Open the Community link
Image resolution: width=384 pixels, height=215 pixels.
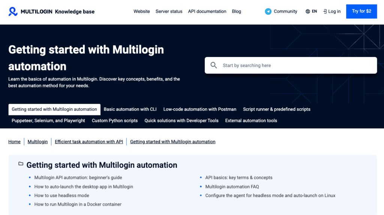tap(285, 12)
